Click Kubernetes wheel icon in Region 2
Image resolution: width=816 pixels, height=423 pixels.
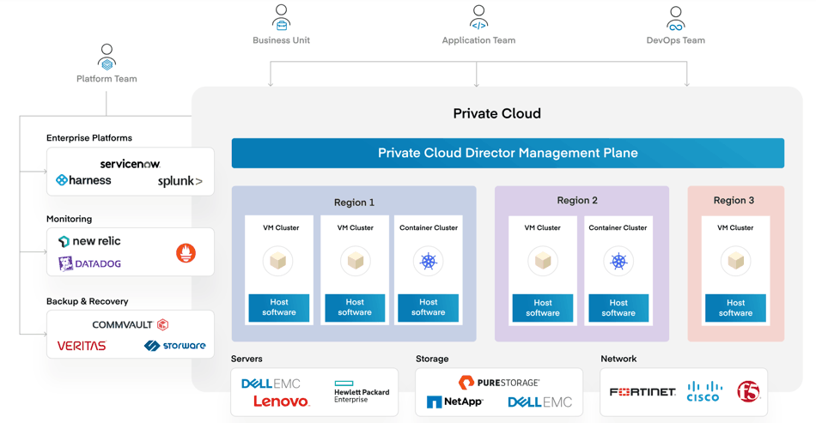618,261
